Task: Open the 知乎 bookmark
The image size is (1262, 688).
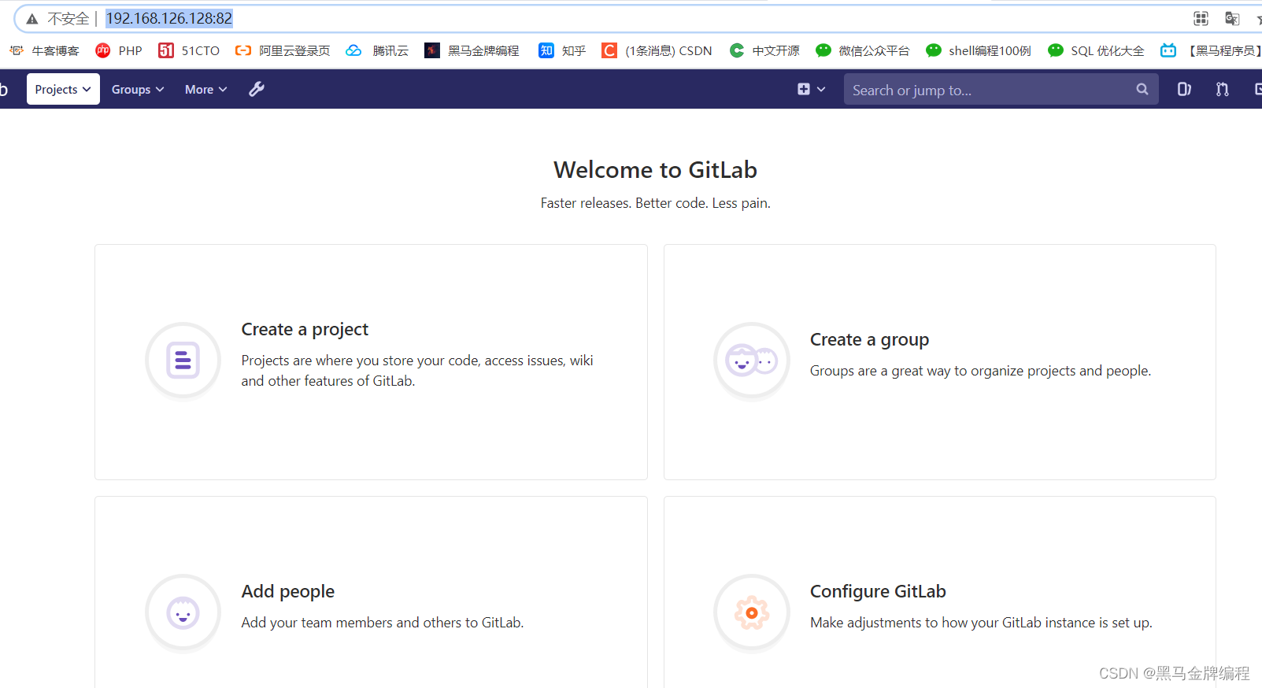Action: point(562,50)
